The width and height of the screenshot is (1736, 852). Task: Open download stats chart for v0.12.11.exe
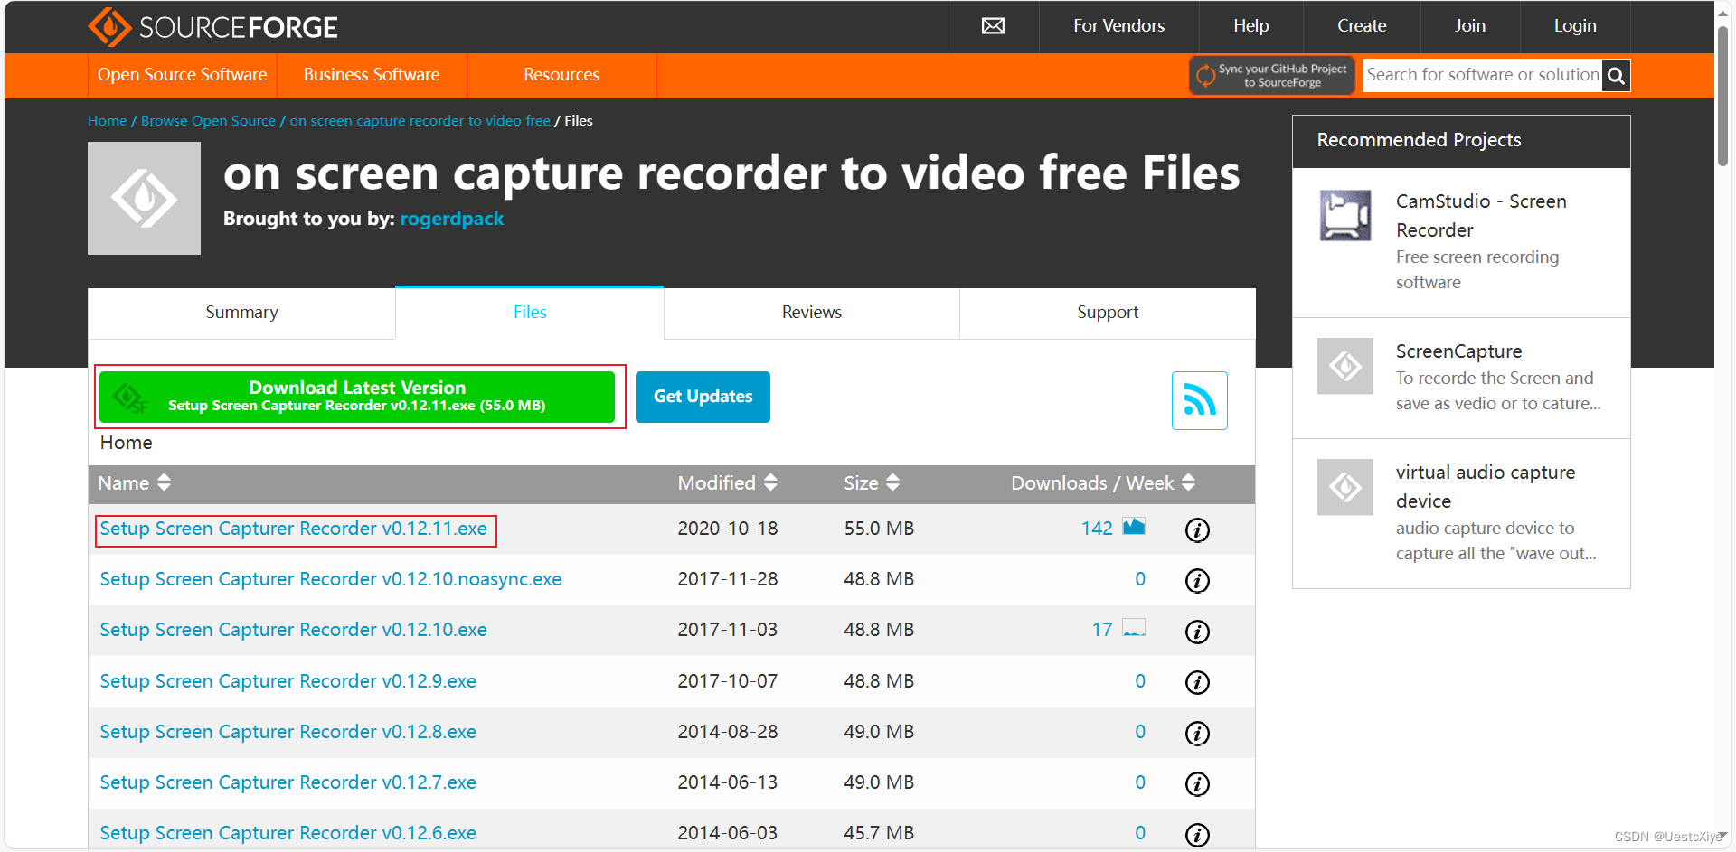coord(1134,526)
